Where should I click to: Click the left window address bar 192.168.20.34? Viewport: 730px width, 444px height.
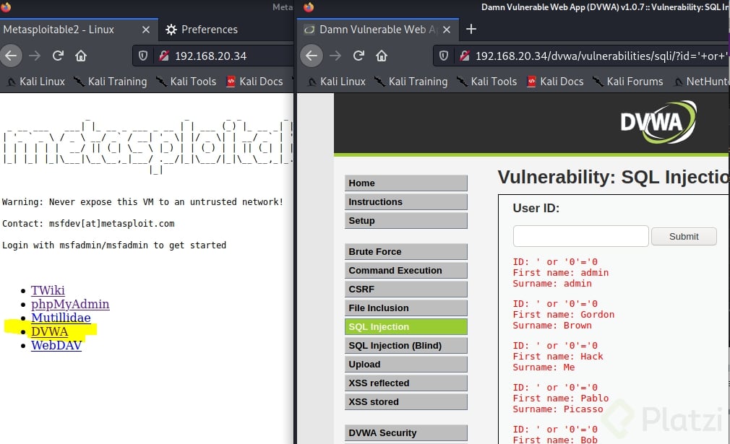[x=212, y=56]
